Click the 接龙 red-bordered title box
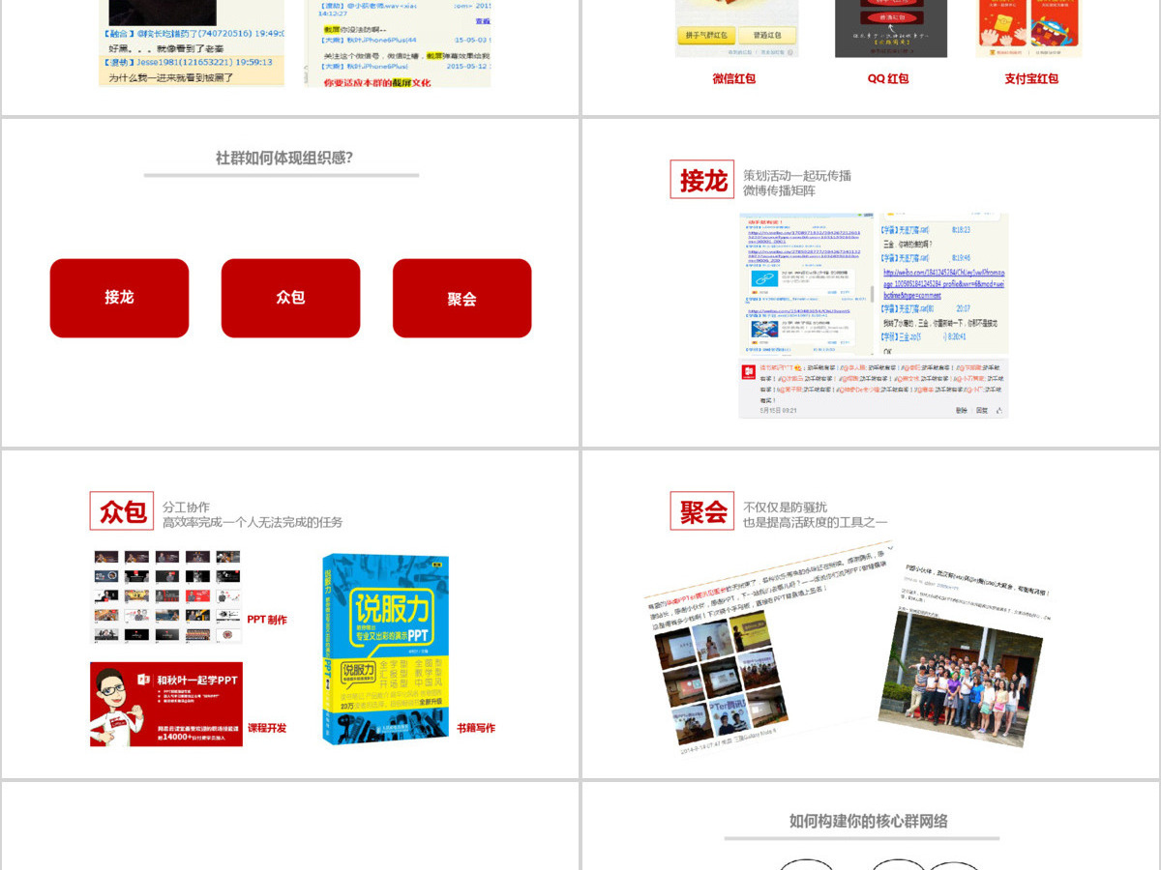Image resolution: width=1161 pixels, height=870 pixels. pyautogui.click(x=702, y=180)
